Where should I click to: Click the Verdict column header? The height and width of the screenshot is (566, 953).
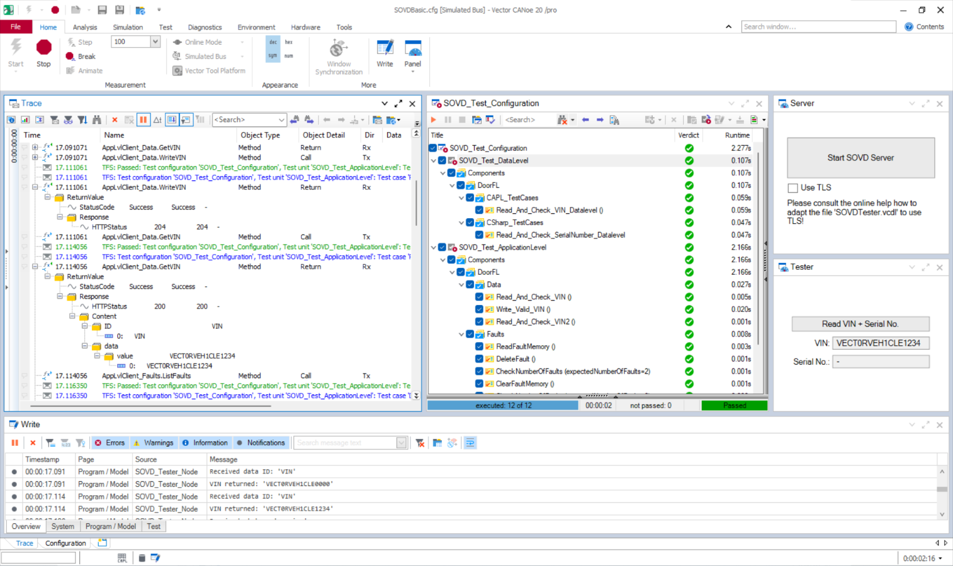tap(688, 135)
